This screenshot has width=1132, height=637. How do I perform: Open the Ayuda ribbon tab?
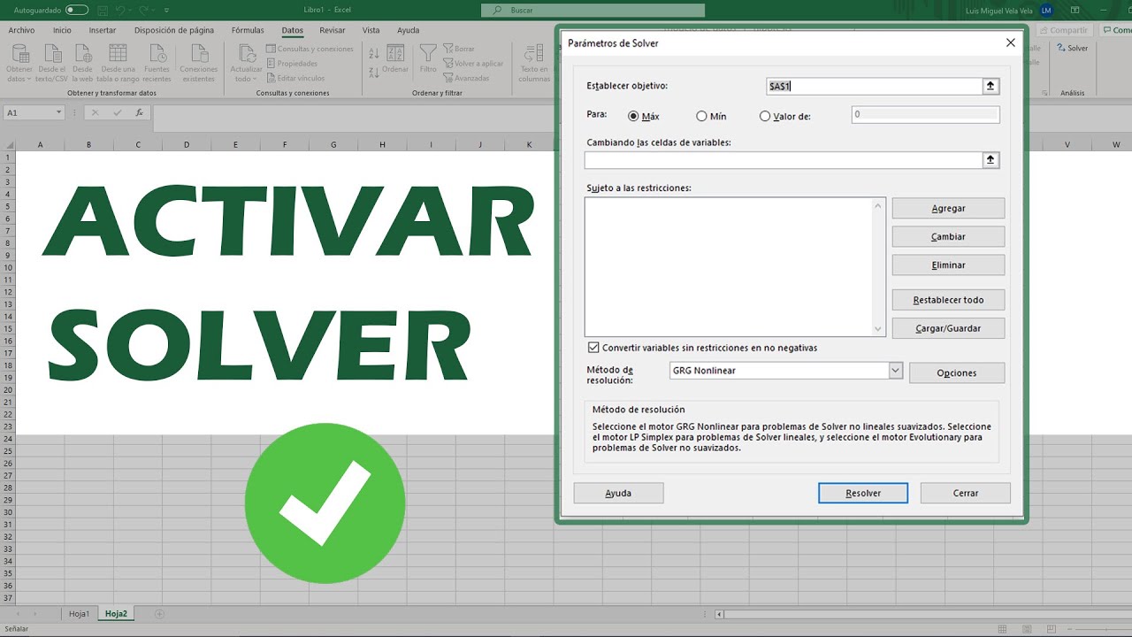[x=409, y=30]
